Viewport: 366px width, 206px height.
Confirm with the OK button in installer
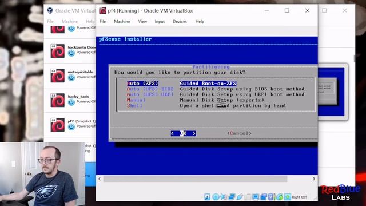183,133
